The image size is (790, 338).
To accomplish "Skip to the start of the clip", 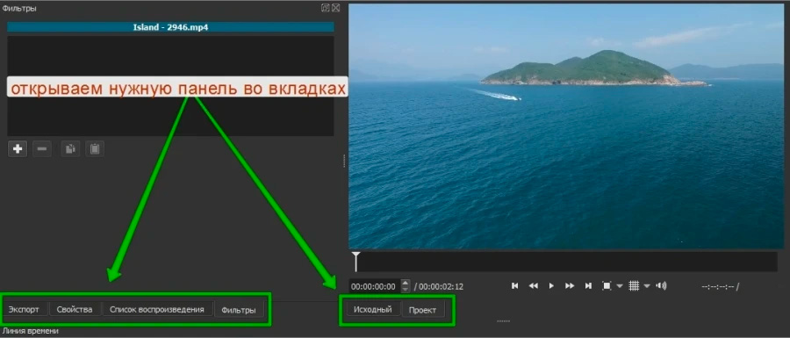I will [515, 285].
